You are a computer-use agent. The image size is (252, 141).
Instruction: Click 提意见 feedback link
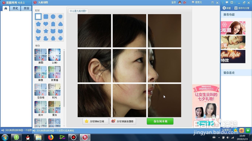tap(197, 3)
